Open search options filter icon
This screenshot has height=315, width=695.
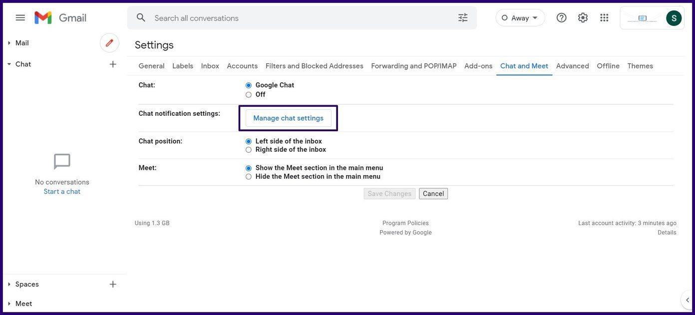463,18
